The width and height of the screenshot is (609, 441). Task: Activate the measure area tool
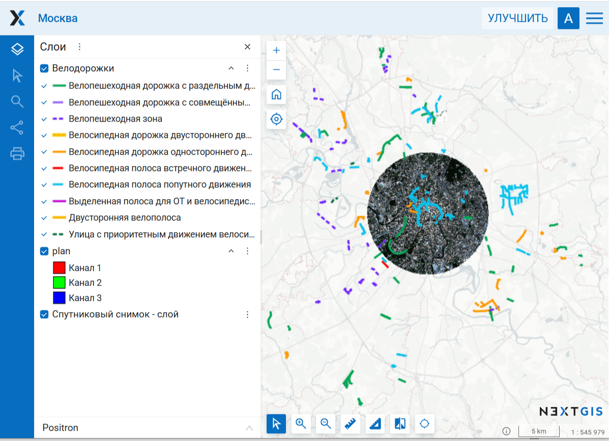(x=375, y=424)
